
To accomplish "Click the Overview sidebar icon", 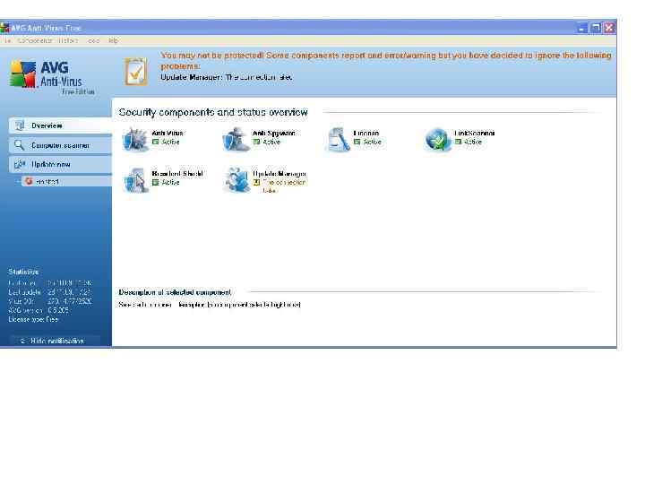I will tap(20, 125).
